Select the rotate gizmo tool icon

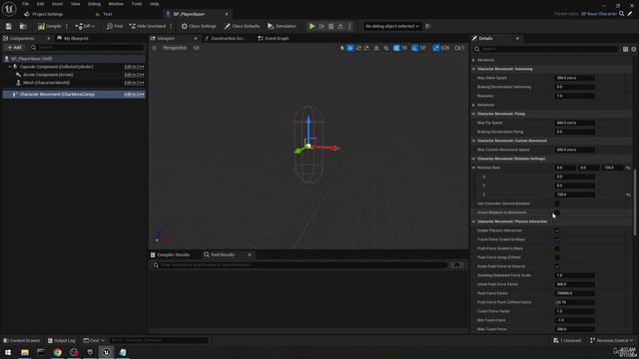click(x=358, y=48)
